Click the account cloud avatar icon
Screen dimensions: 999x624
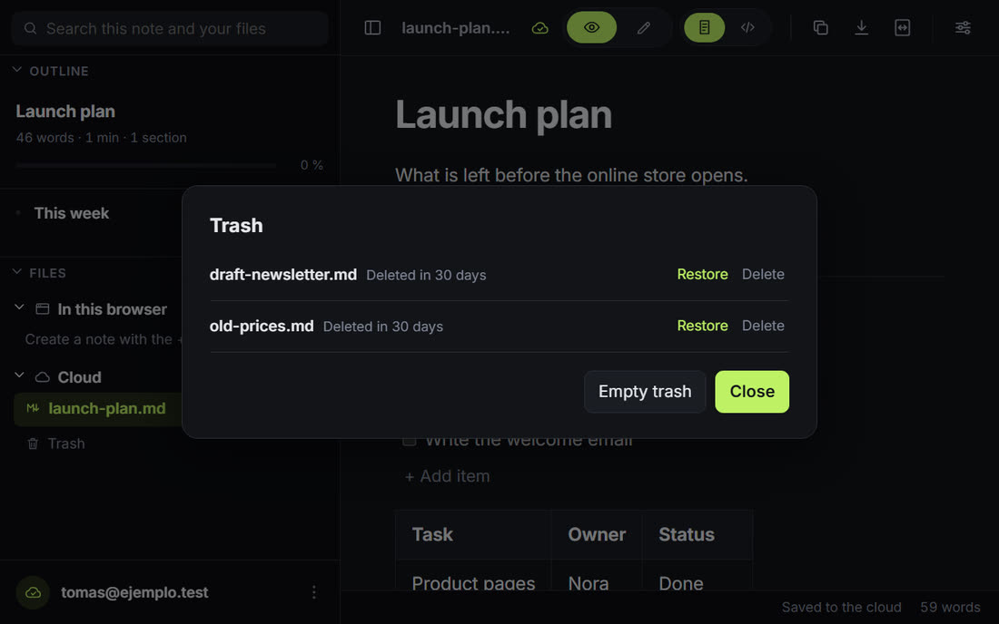click(x=33, y=592)
